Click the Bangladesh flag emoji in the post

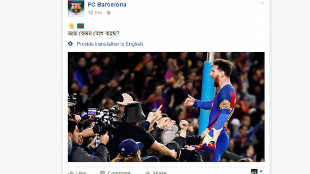[81, 26]
